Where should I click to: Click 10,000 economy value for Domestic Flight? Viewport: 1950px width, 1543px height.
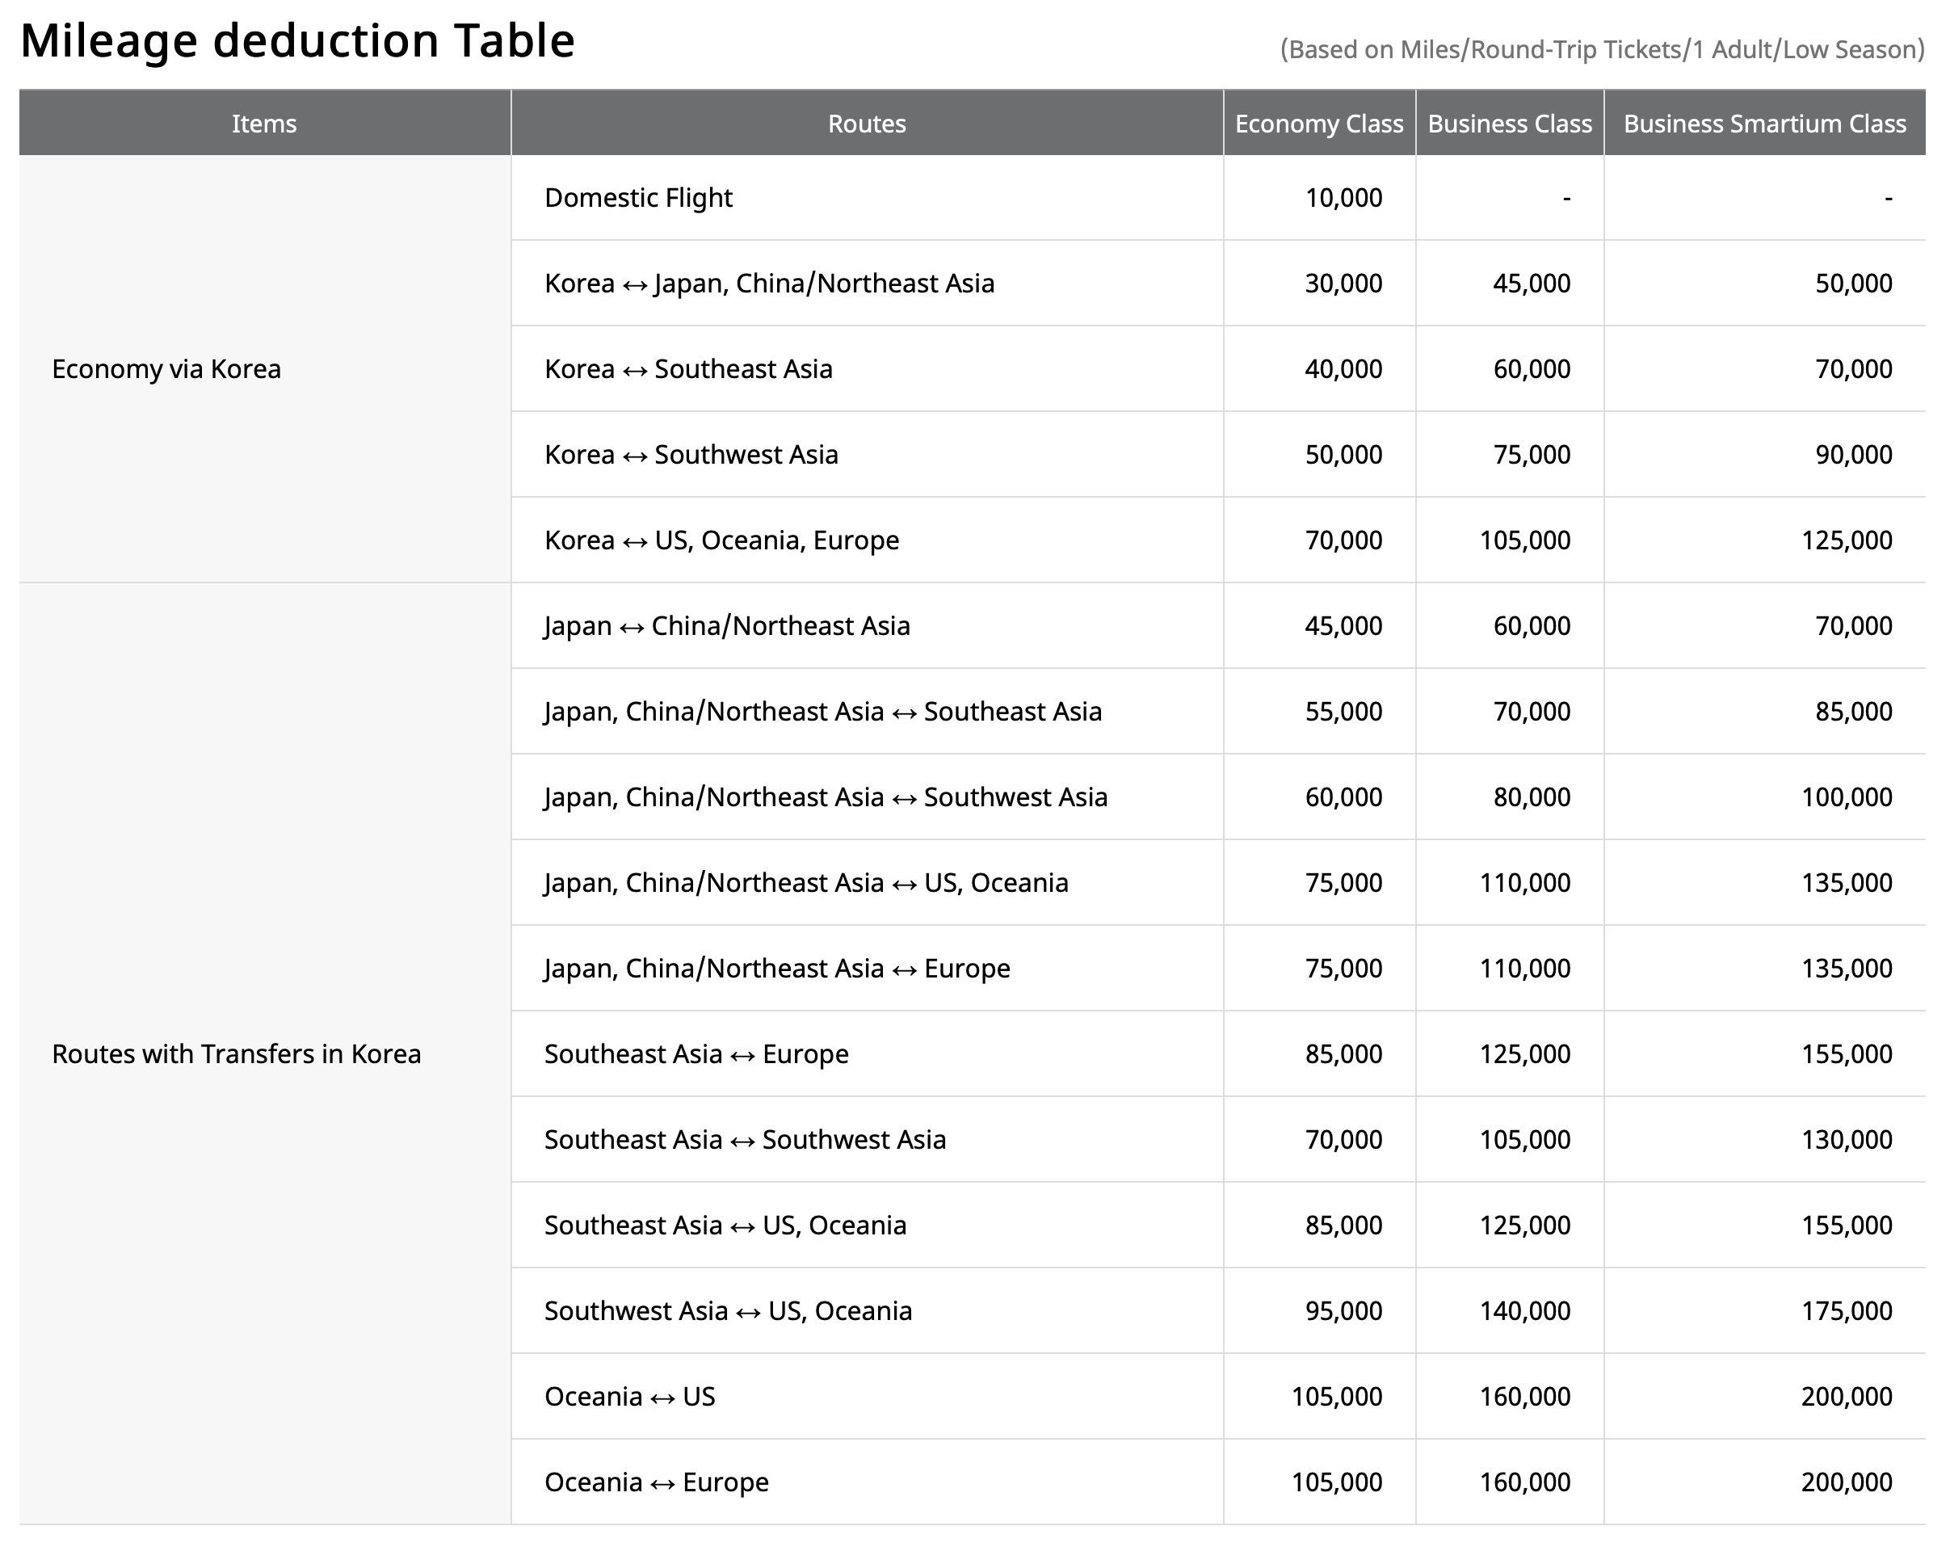(1343, 198)
